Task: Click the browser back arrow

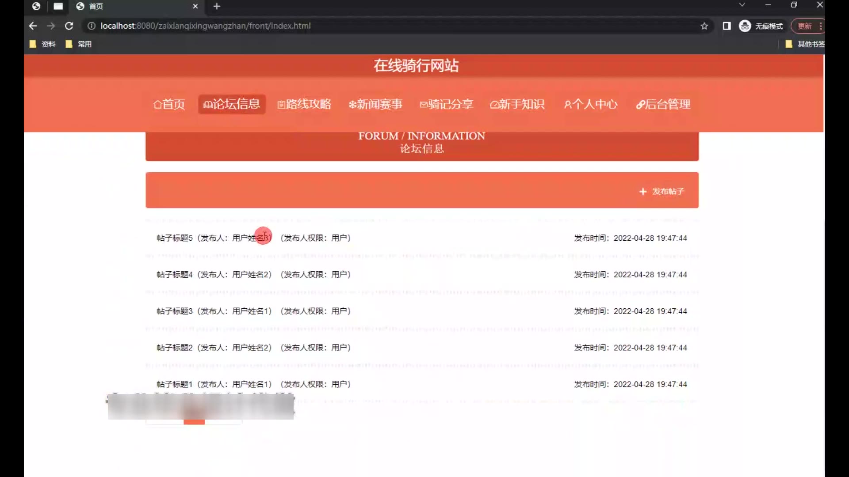Action: click(x=33, y=26)
